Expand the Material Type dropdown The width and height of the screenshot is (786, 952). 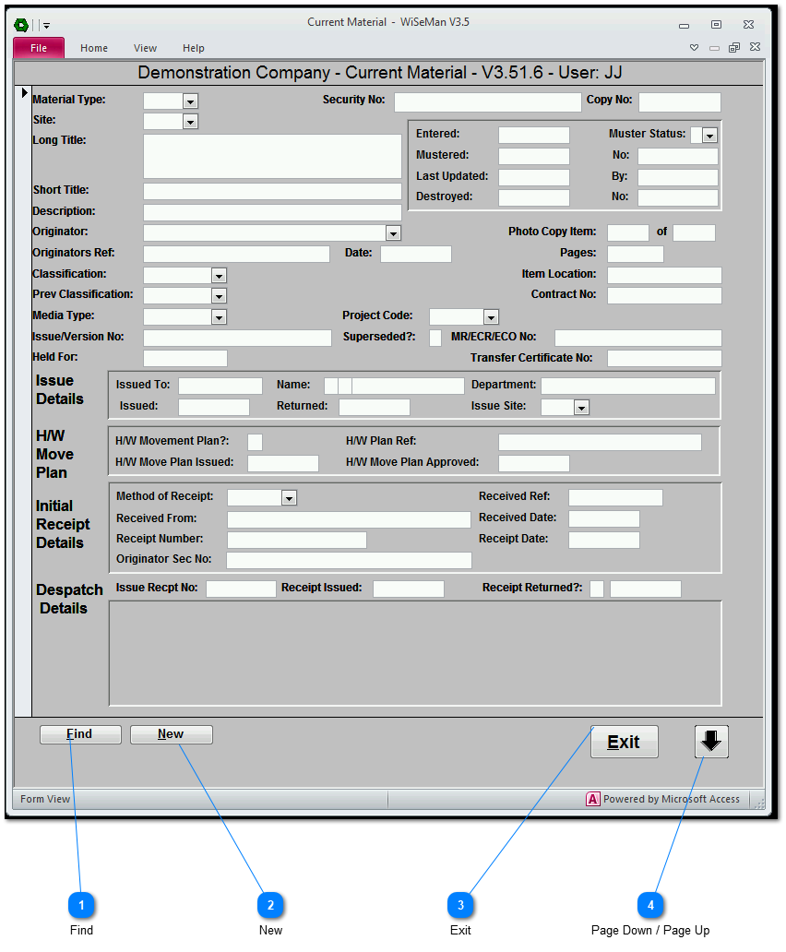(x=190, y=101)
